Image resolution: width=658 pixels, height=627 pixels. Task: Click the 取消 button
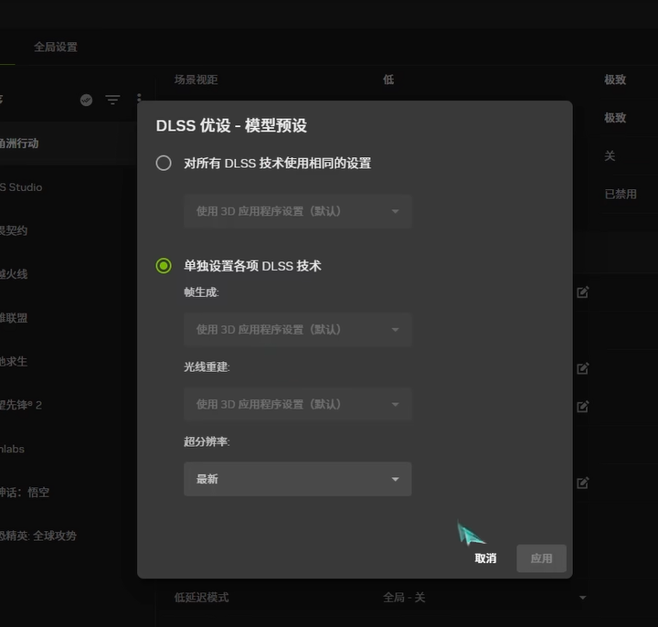[485, 558]
